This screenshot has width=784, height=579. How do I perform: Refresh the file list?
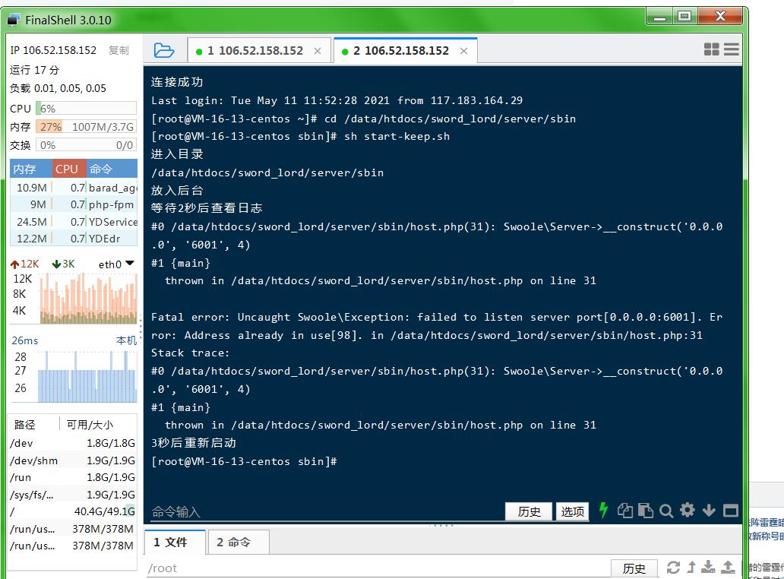tap(673, 567)
